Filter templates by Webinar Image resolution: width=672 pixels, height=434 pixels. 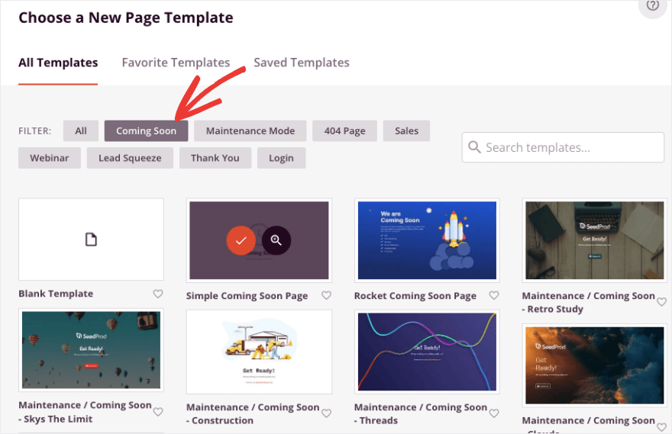pyautogui.click(x=50, y=158)
